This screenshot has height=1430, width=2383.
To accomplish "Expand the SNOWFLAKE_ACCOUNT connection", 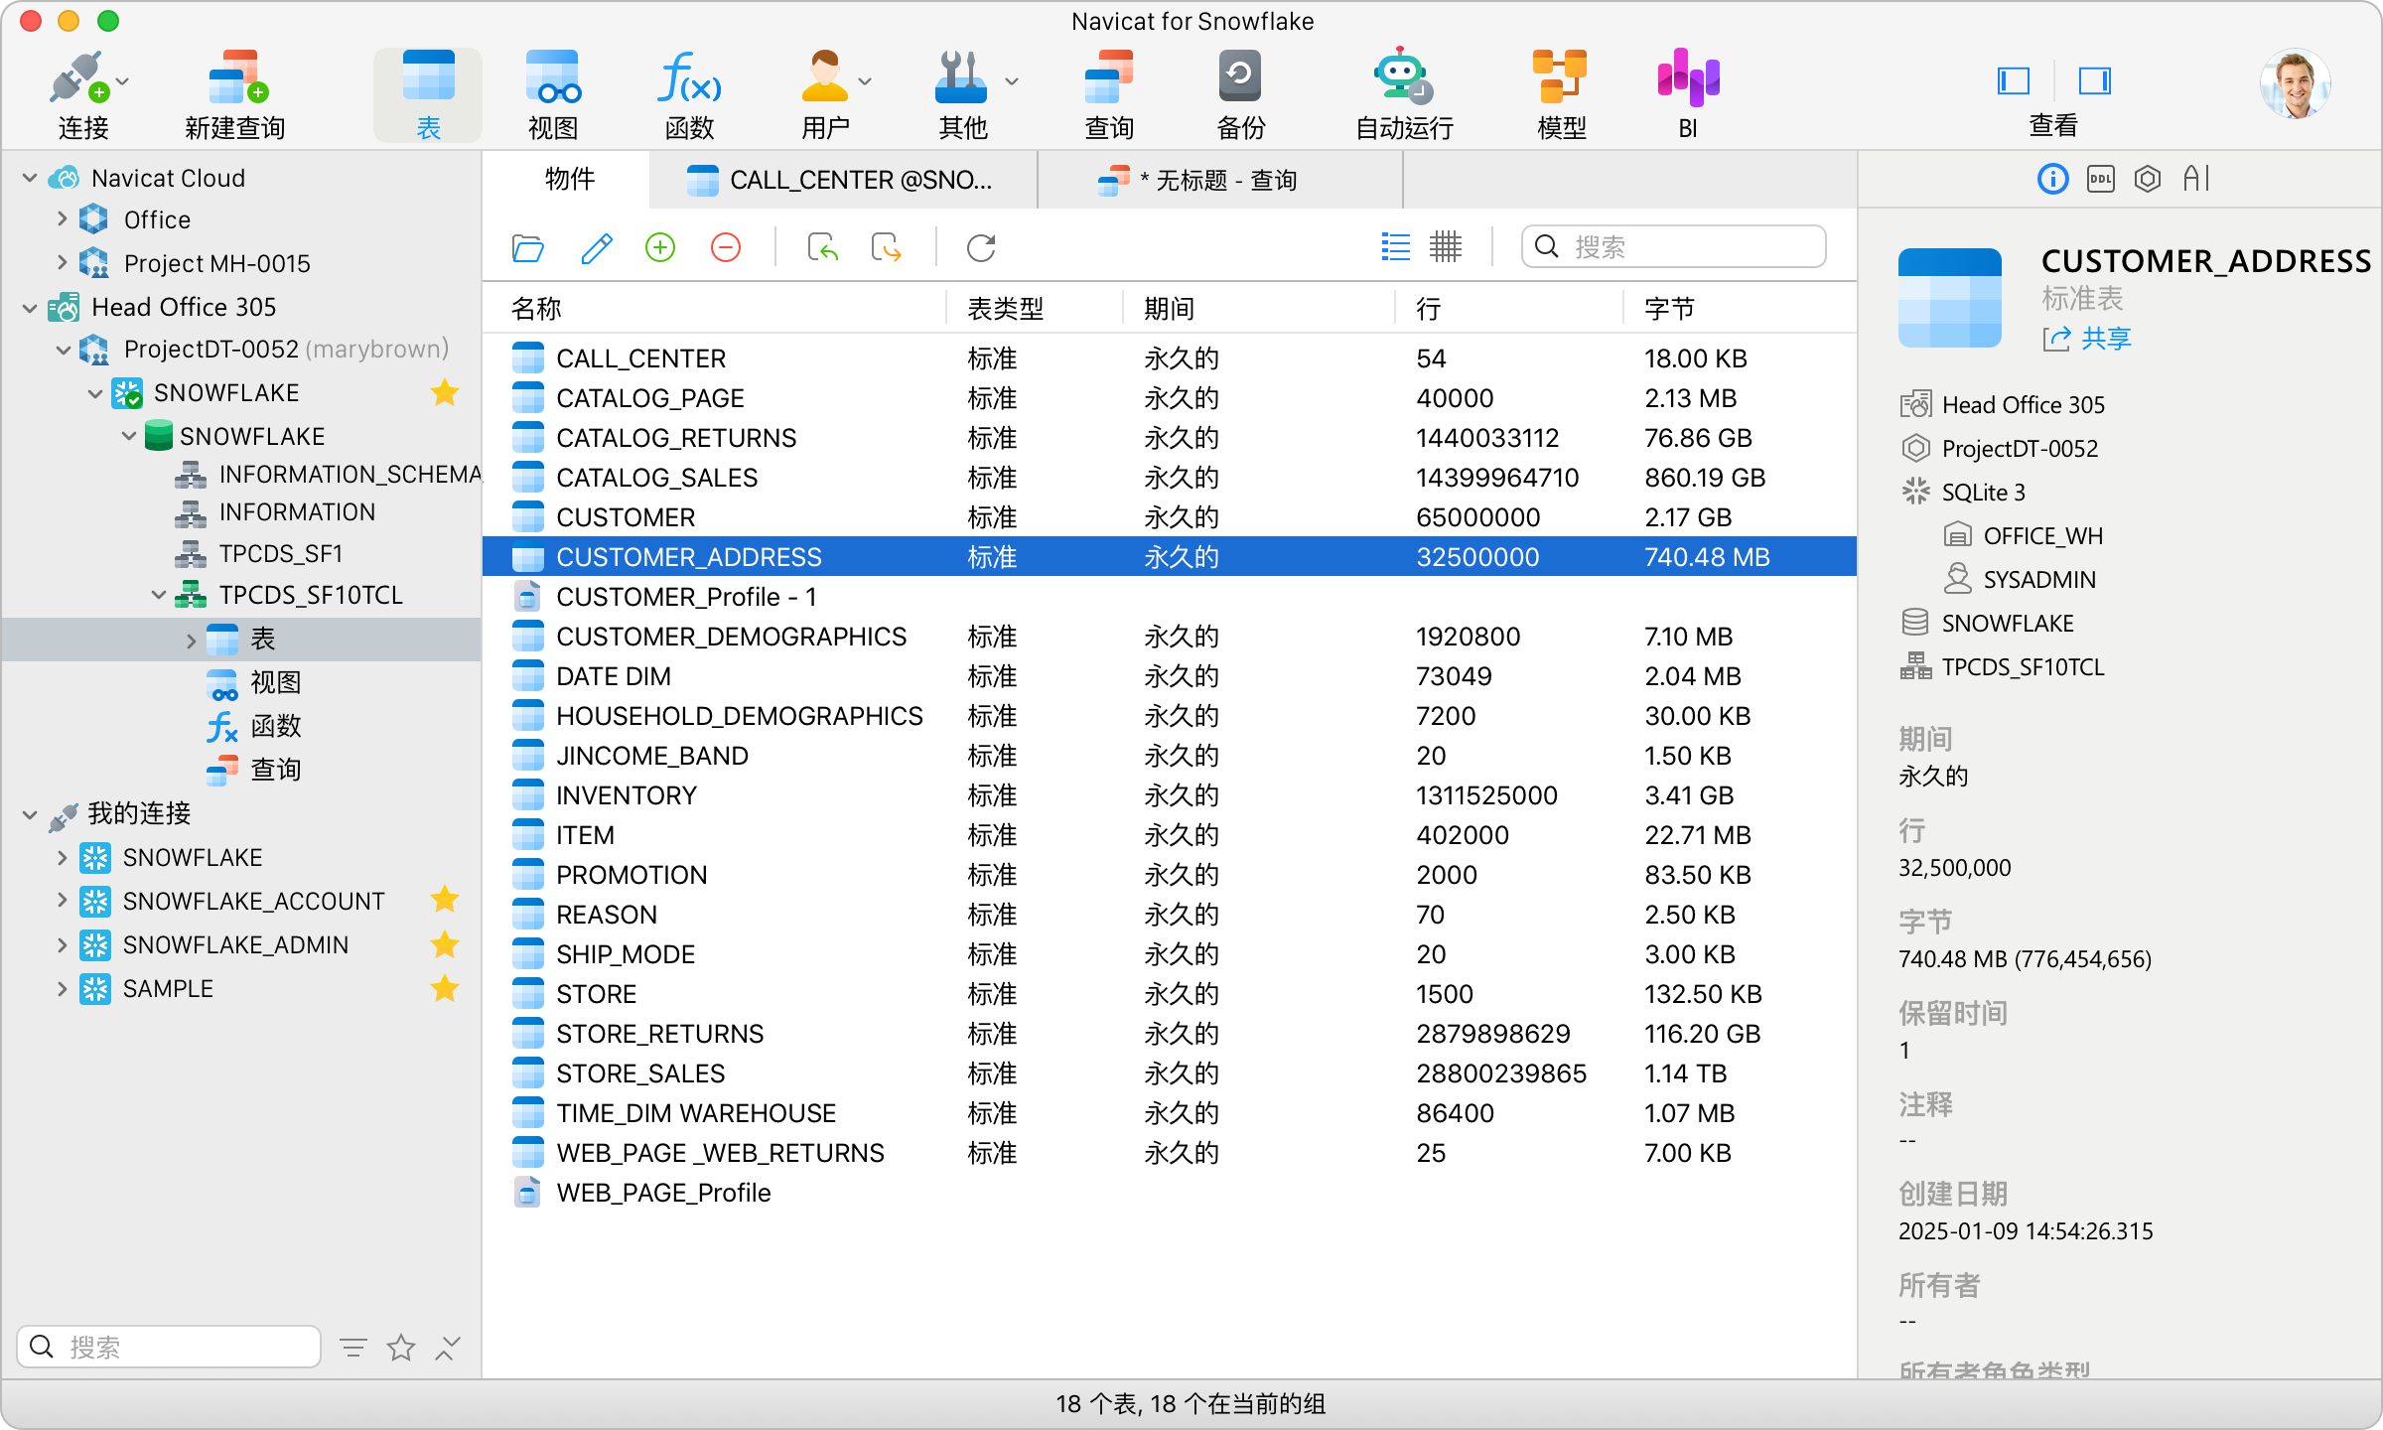I will tap(62, 901).
